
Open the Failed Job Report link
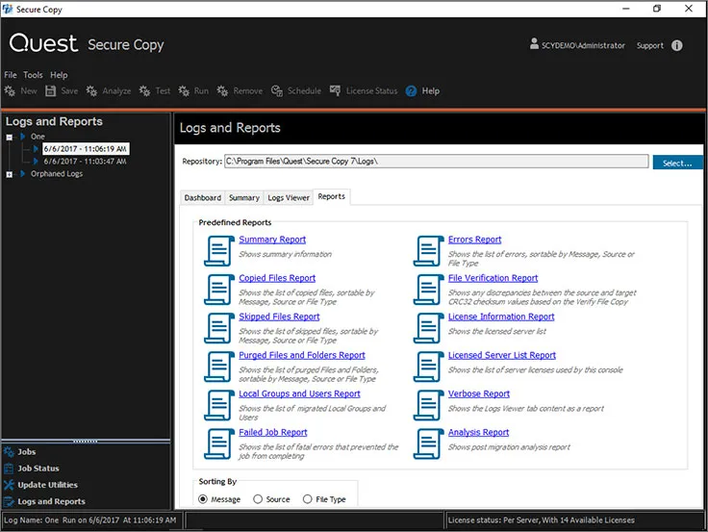click(273, 432)
